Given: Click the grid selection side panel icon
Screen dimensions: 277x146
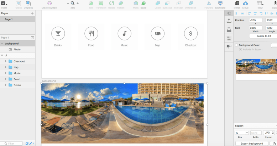Looking at the screenshot, I should (x=229, y=47).
